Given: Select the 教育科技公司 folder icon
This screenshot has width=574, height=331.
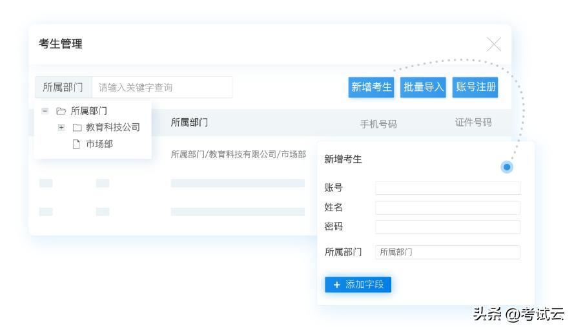Looking at the screenshot, I should (x=77, y=127).
